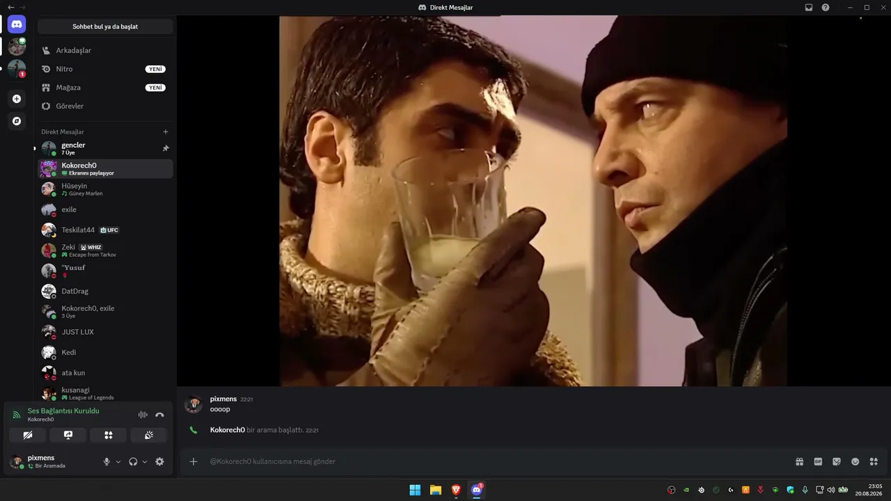
Task: Expand the headphone output options arrow
Action: tap(145, 461)
